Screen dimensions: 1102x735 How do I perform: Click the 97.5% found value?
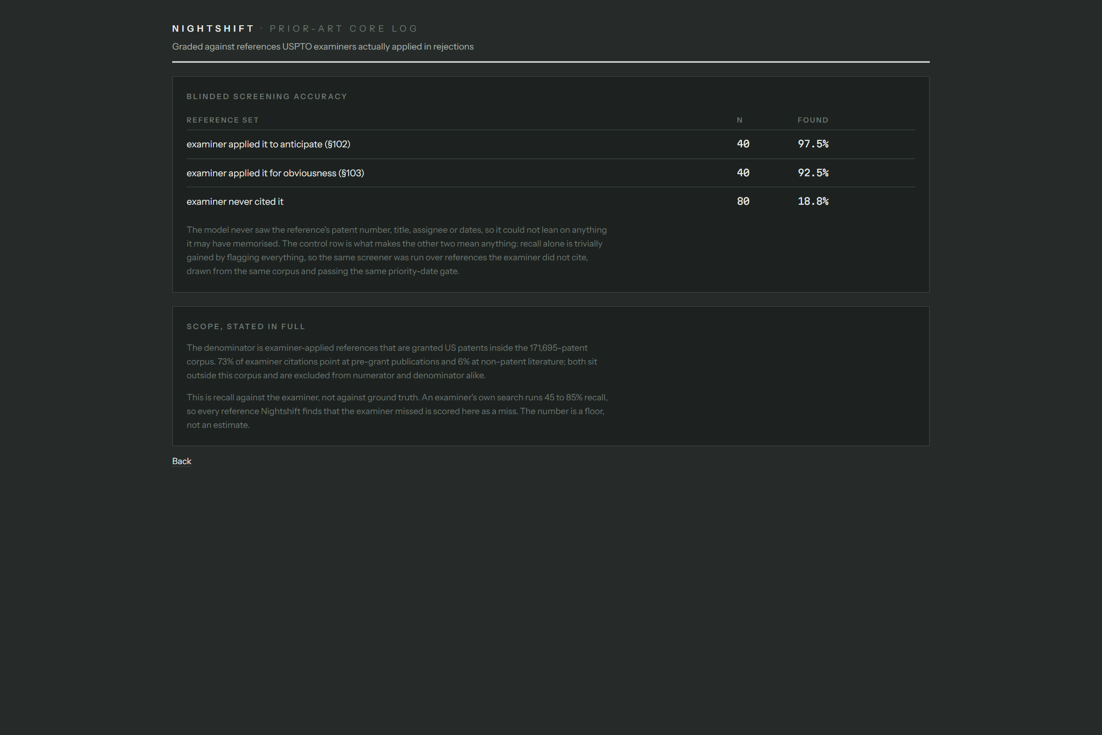point(813,144)
